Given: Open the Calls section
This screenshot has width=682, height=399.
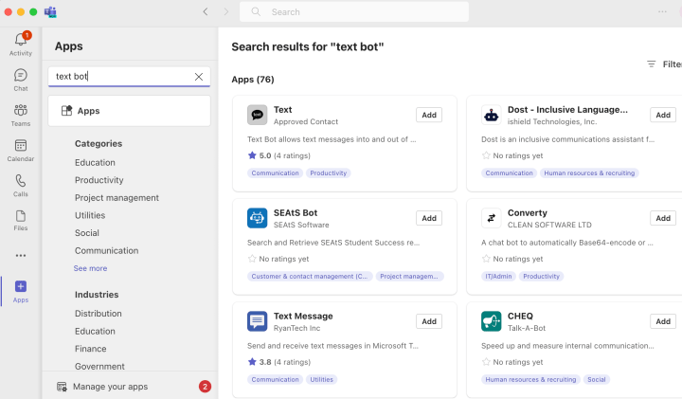Looking at the screenshot, I should click(x=21, y=186).
